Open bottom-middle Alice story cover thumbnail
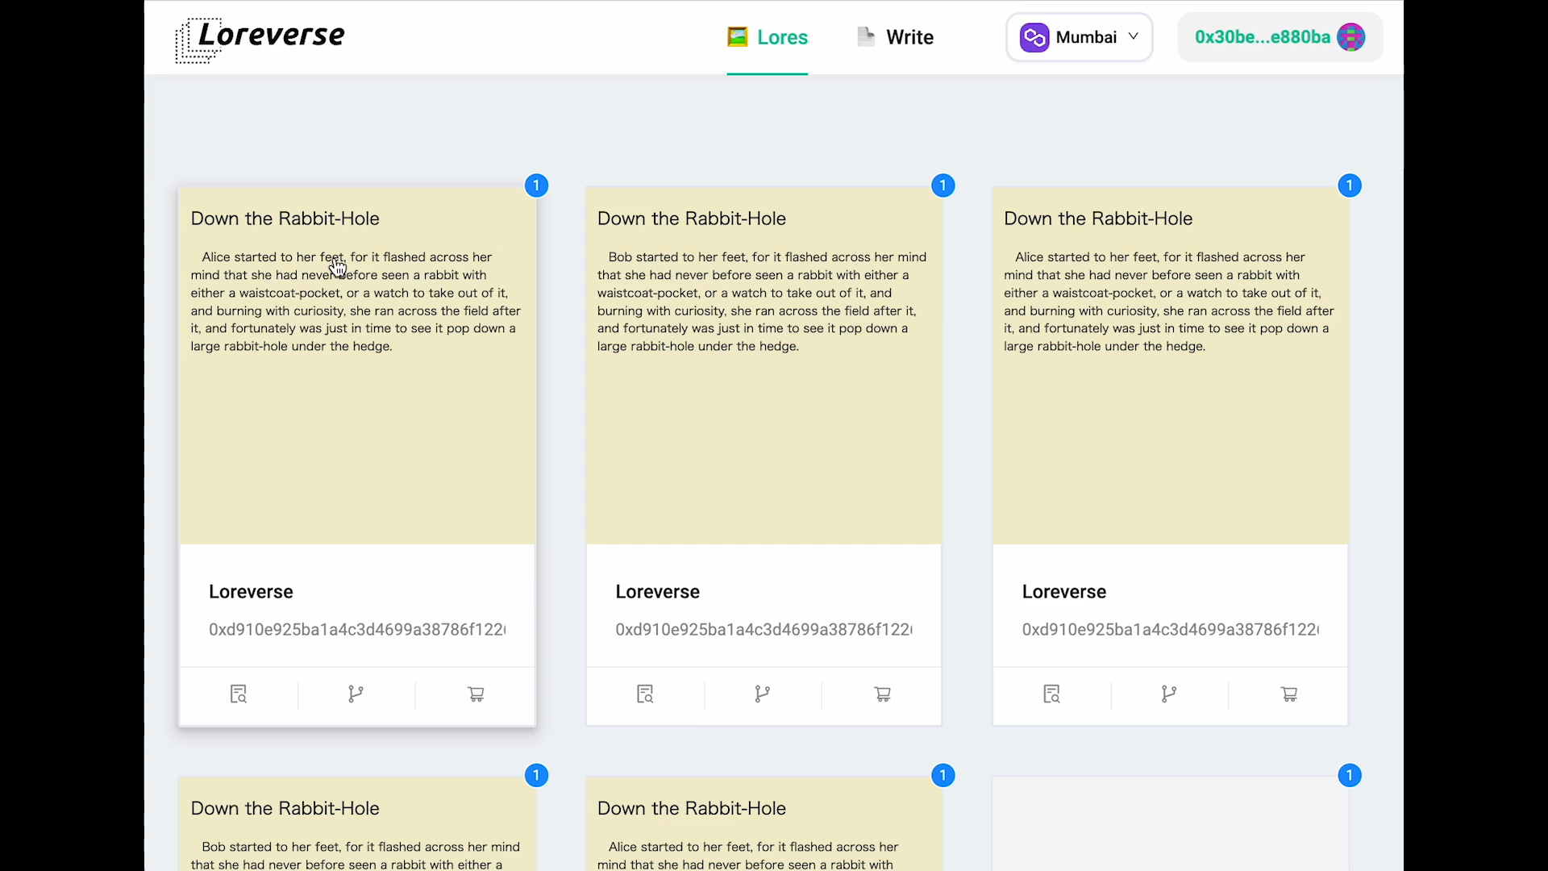1548x871 pixels. [x=764, y=823]
